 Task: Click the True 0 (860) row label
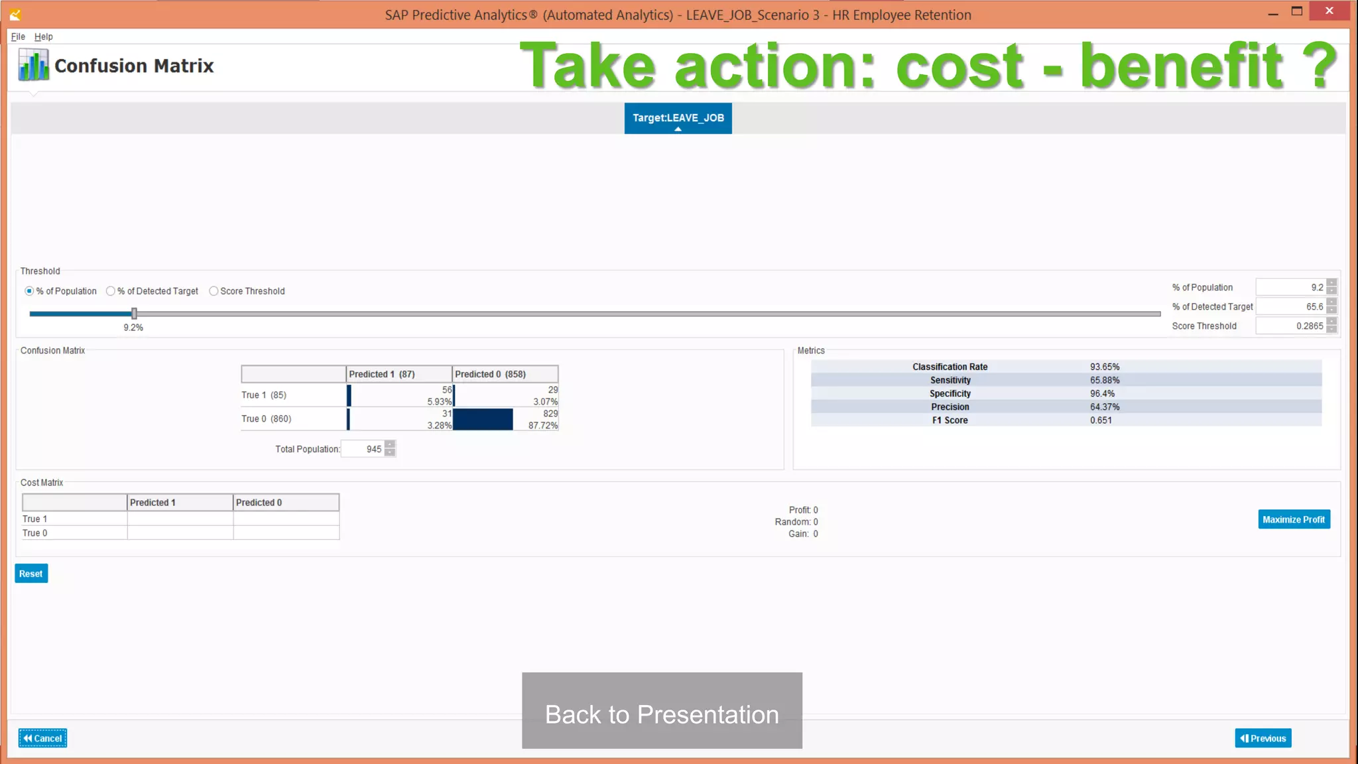[x=267, y=418]
